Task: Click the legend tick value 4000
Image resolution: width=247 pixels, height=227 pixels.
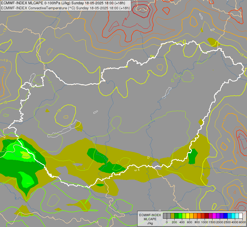Action: pos(235,222)
